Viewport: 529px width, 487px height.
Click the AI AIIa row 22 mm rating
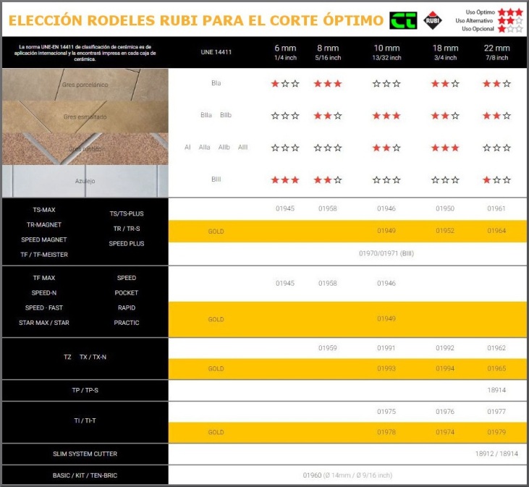click(x=496, y=148)
